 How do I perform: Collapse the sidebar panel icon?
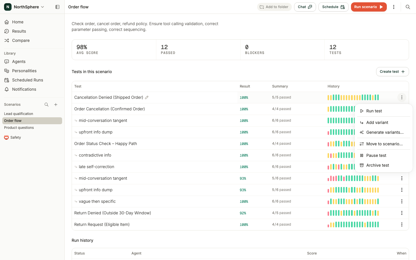[x=57, y=7]
